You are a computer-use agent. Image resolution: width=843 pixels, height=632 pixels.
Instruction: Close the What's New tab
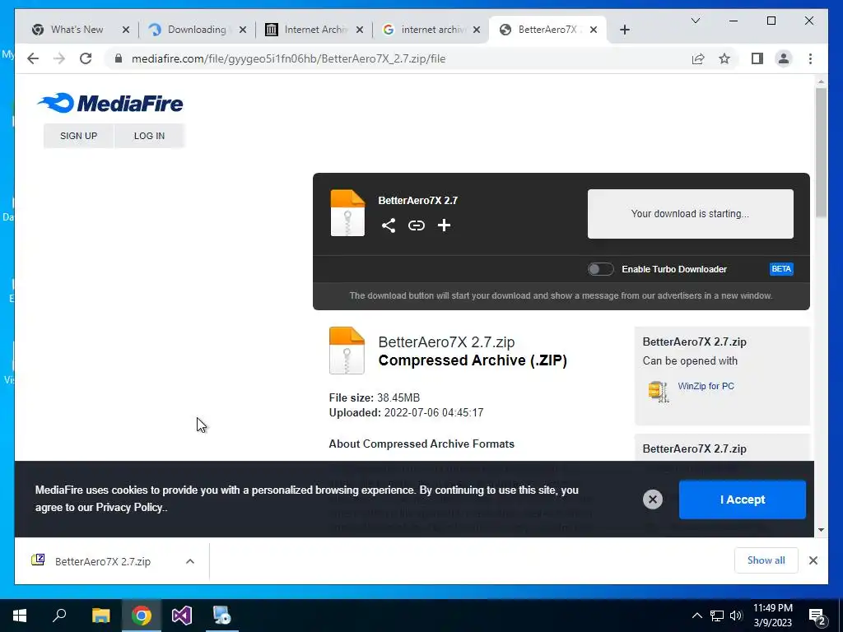[x=126, y=30]
